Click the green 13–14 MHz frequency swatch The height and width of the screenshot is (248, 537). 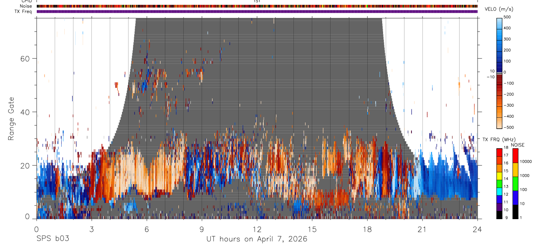tap(499, 184)
